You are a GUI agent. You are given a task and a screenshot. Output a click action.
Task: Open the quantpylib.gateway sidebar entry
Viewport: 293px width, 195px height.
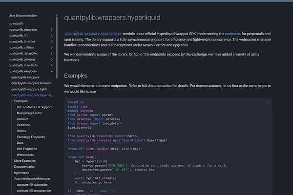pos(22,59)
